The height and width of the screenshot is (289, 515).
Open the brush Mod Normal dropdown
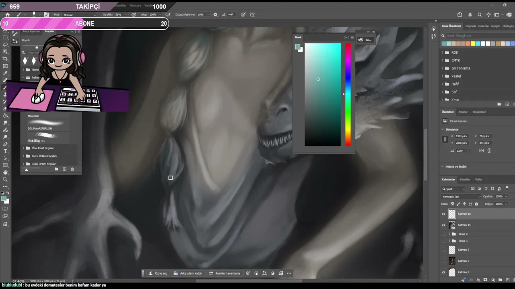(80, 15)
